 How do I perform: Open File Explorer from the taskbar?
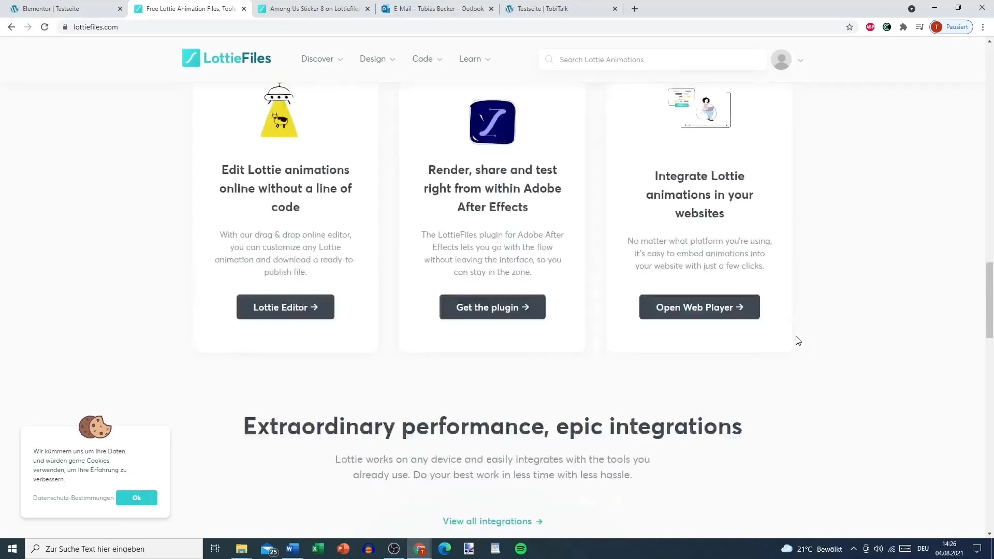[x=242, y=549]
